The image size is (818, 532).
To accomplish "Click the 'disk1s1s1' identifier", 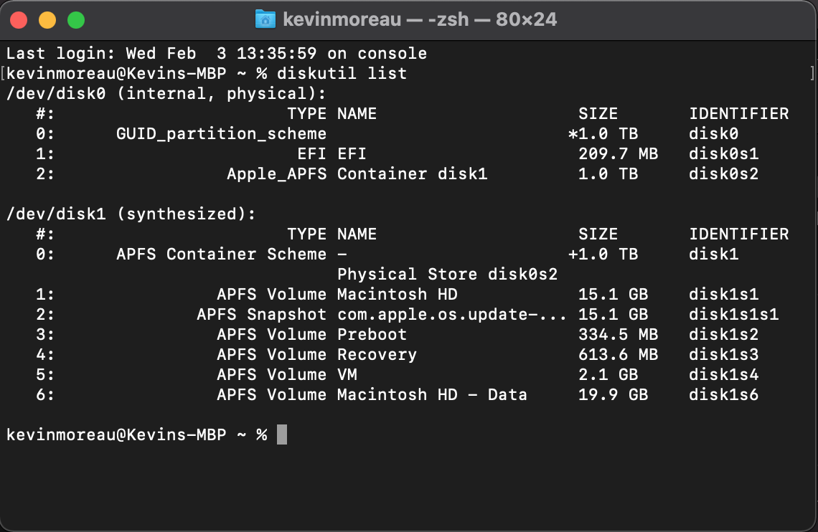I will [x=733, y=314].
